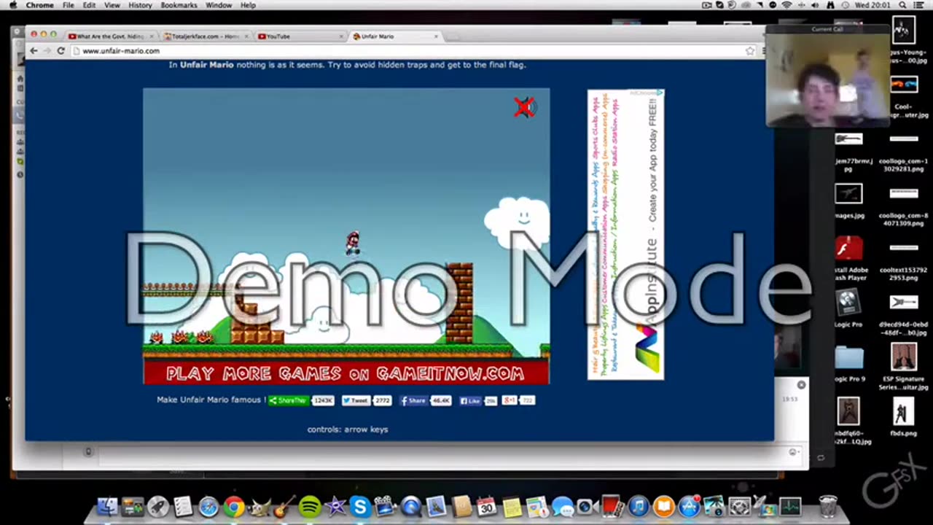Viewport: 933px width, 525px height.
Task: Open the Trash in the Dock
Action: click(x=828, y=506)
